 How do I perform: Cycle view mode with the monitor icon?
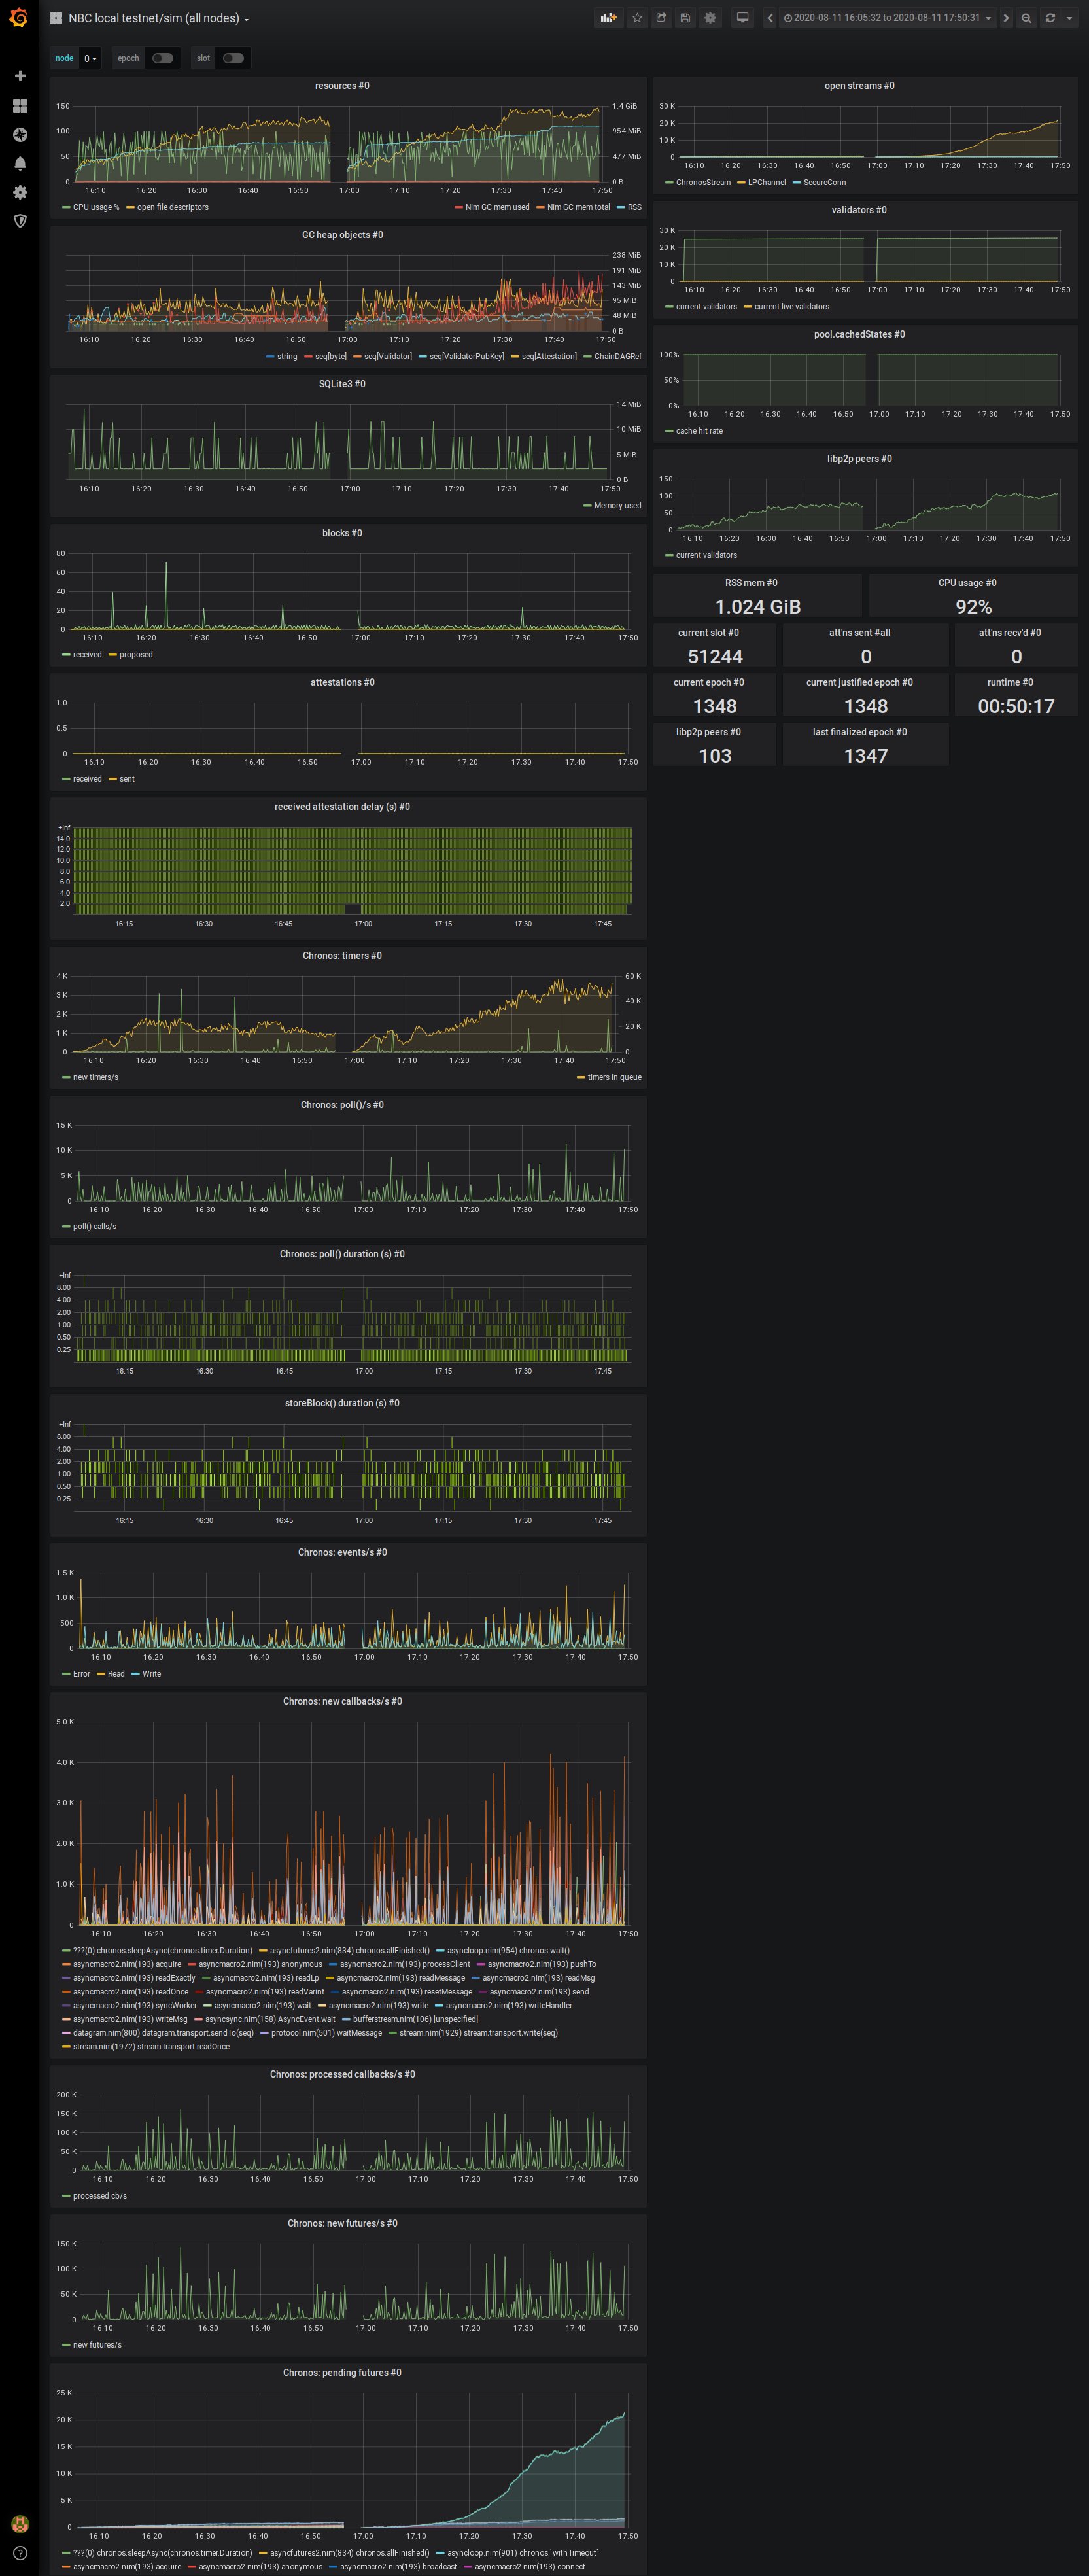click(x=742, y=18)
